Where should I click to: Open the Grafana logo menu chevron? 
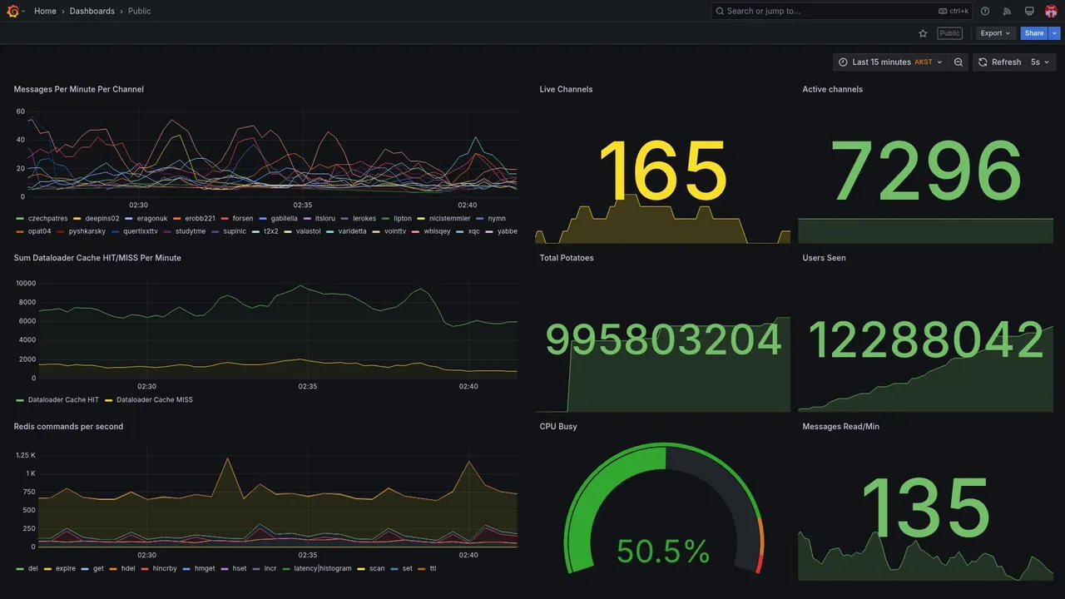pyautogui.click(x=23, y=11)
